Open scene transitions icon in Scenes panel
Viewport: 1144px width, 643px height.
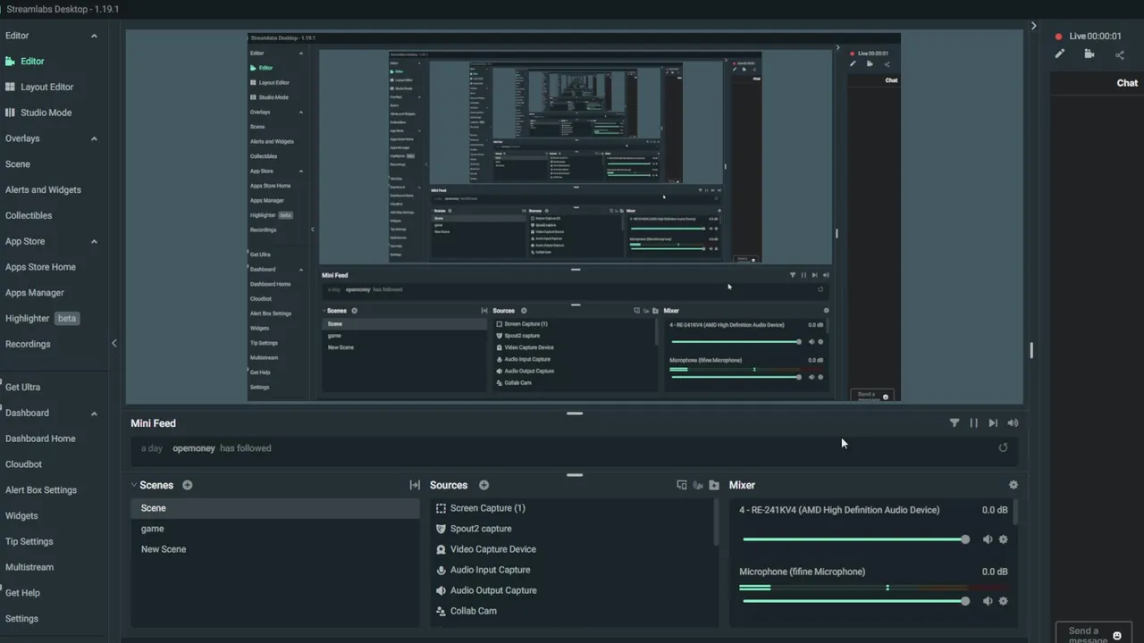coord(415,485)
